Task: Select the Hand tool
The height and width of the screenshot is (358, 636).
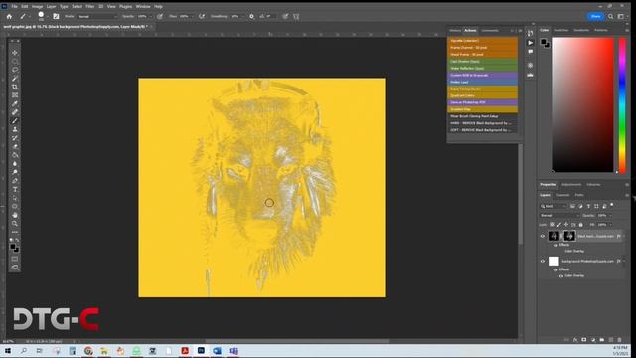Action: tap(15, 215)
